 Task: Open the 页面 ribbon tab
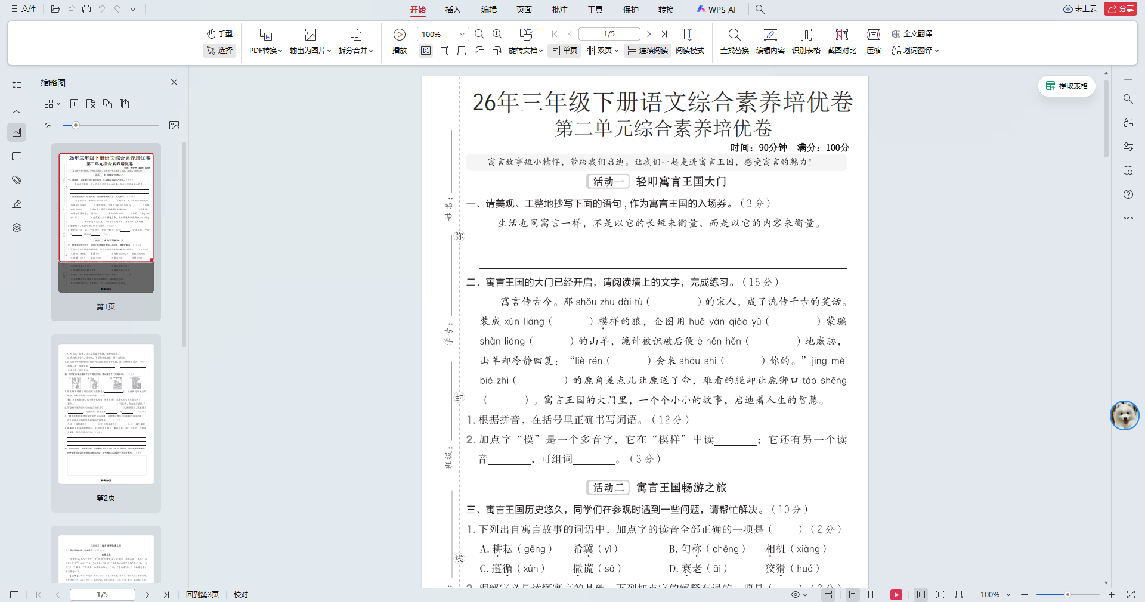tap(524, 9)
